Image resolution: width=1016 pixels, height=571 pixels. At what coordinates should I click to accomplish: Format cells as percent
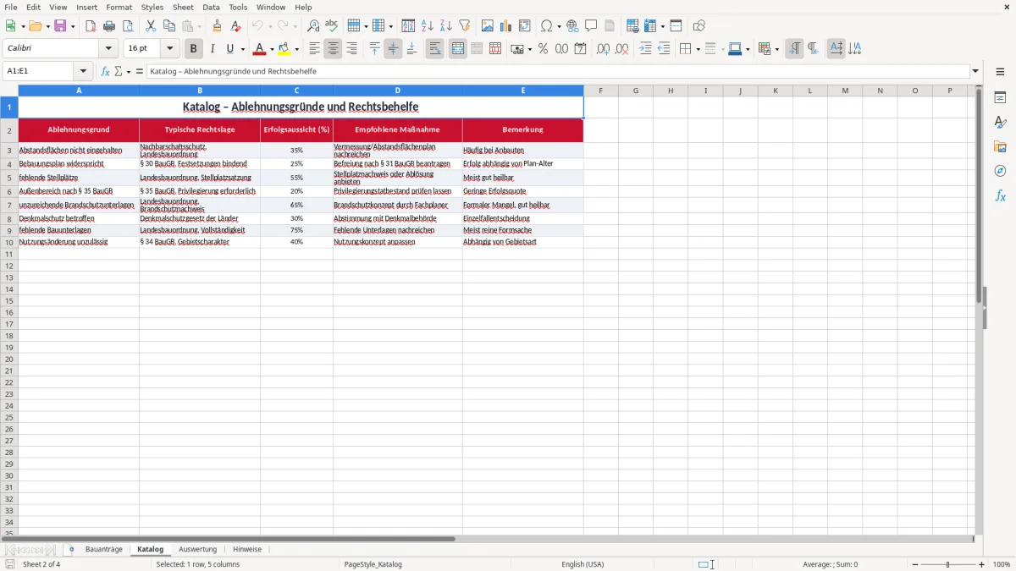pos(543,49)
